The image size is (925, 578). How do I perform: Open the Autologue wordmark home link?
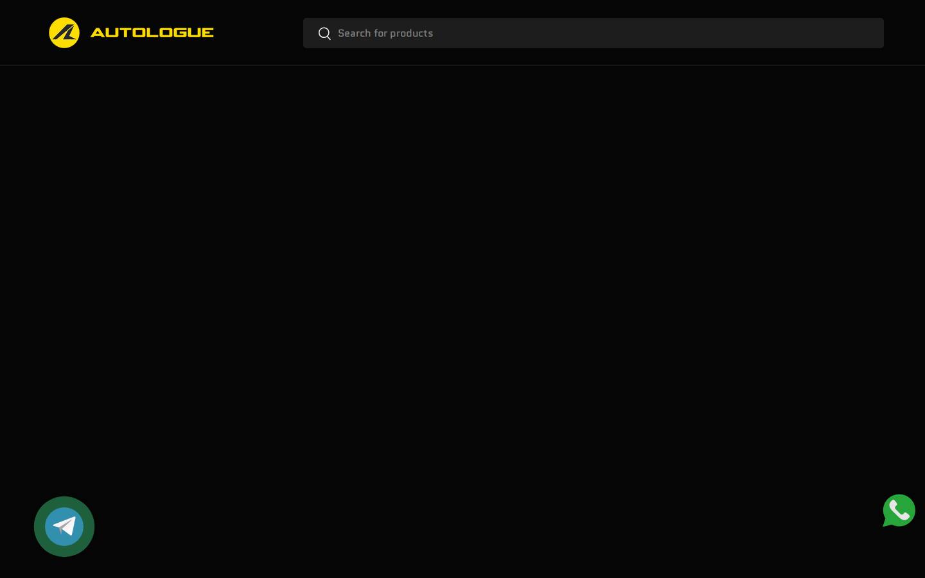click(x=152, y=33)
